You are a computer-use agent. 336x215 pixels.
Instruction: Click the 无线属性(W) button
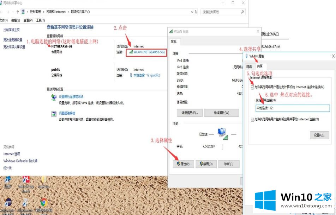click(221, 113)
